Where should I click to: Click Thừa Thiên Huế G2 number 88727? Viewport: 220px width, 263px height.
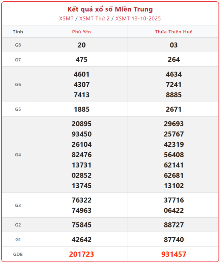click(x=174, y=225)
